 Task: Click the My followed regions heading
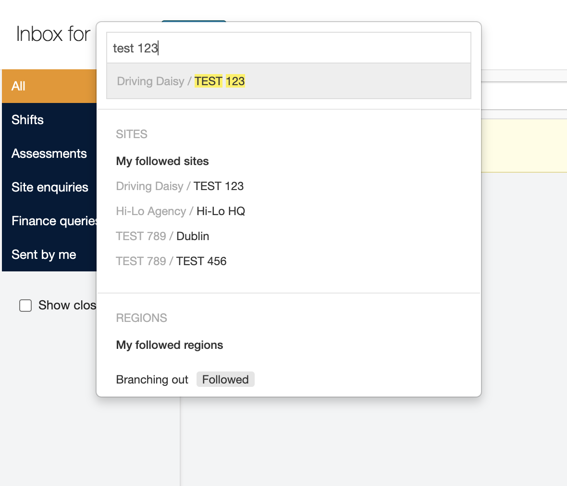point(170,345)
